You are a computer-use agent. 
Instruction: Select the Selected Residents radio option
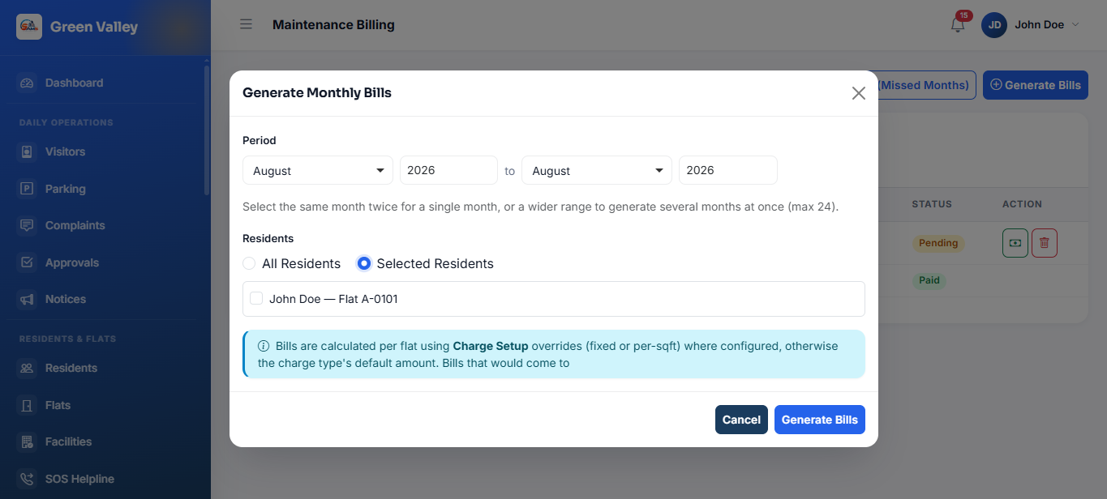pos(364,263)
